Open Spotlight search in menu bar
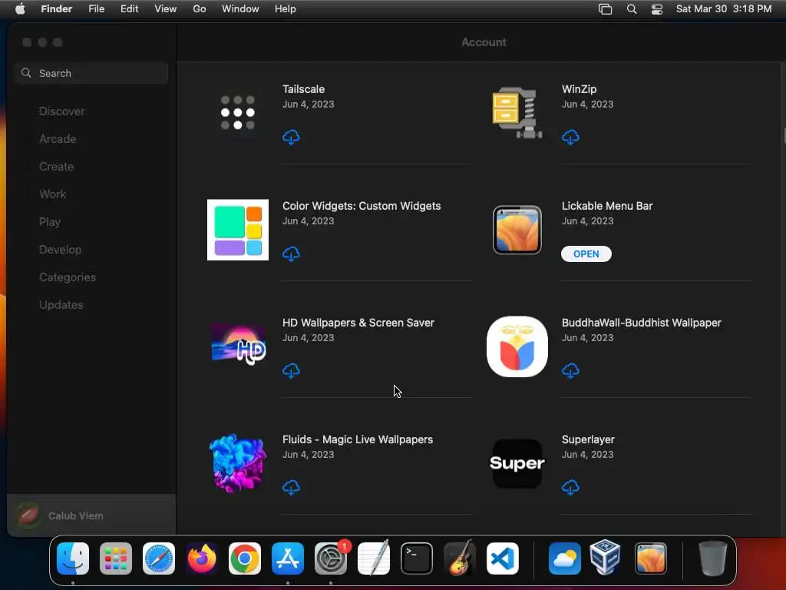This screenshot has width=786, height=590. click(632, 9)
